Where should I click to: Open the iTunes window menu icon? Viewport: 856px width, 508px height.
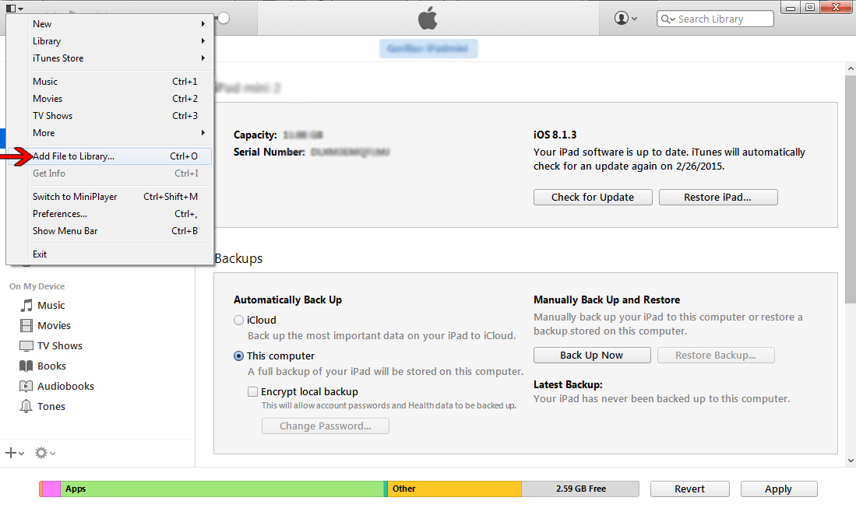(x=14, y=9)
